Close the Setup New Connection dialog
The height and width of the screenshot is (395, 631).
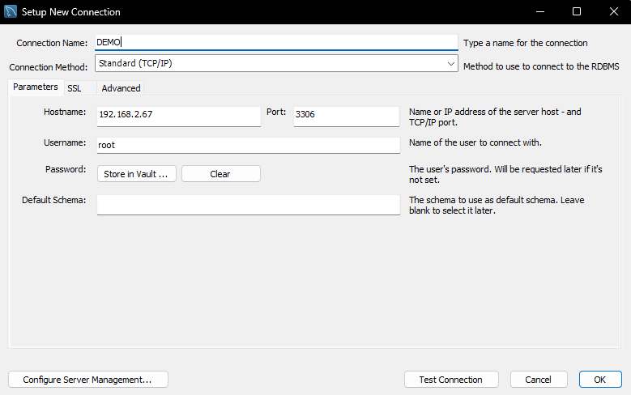click(612, 12)
